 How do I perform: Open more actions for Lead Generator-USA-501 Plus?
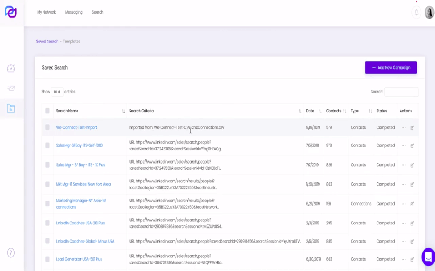[x=404, y=259]
